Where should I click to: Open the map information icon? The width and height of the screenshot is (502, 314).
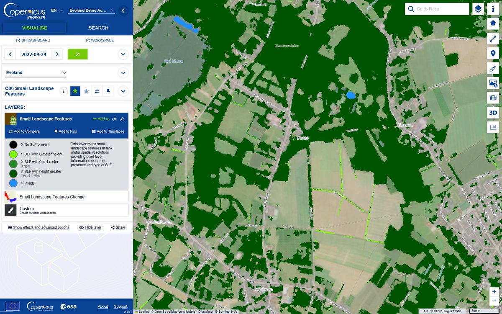click(x=493, y=9)
